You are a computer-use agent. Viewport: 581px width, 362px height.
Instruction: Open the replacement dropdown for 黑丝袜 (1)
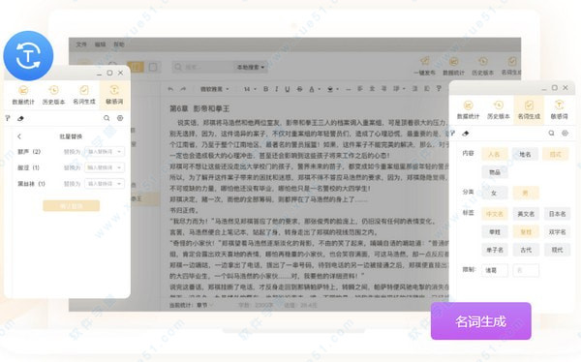tap(105, 183)
